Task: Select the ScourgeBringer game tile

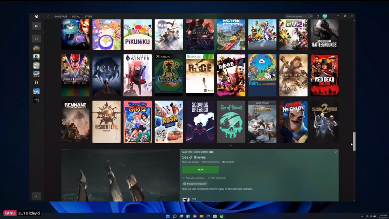Action: coord(200,122)
